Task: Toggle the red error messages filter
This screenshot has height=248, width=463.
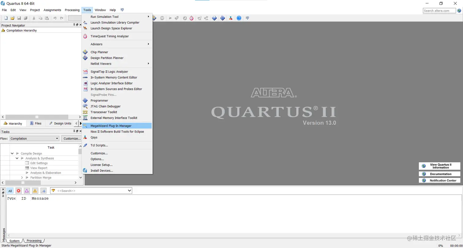Action: coord(18,191)
